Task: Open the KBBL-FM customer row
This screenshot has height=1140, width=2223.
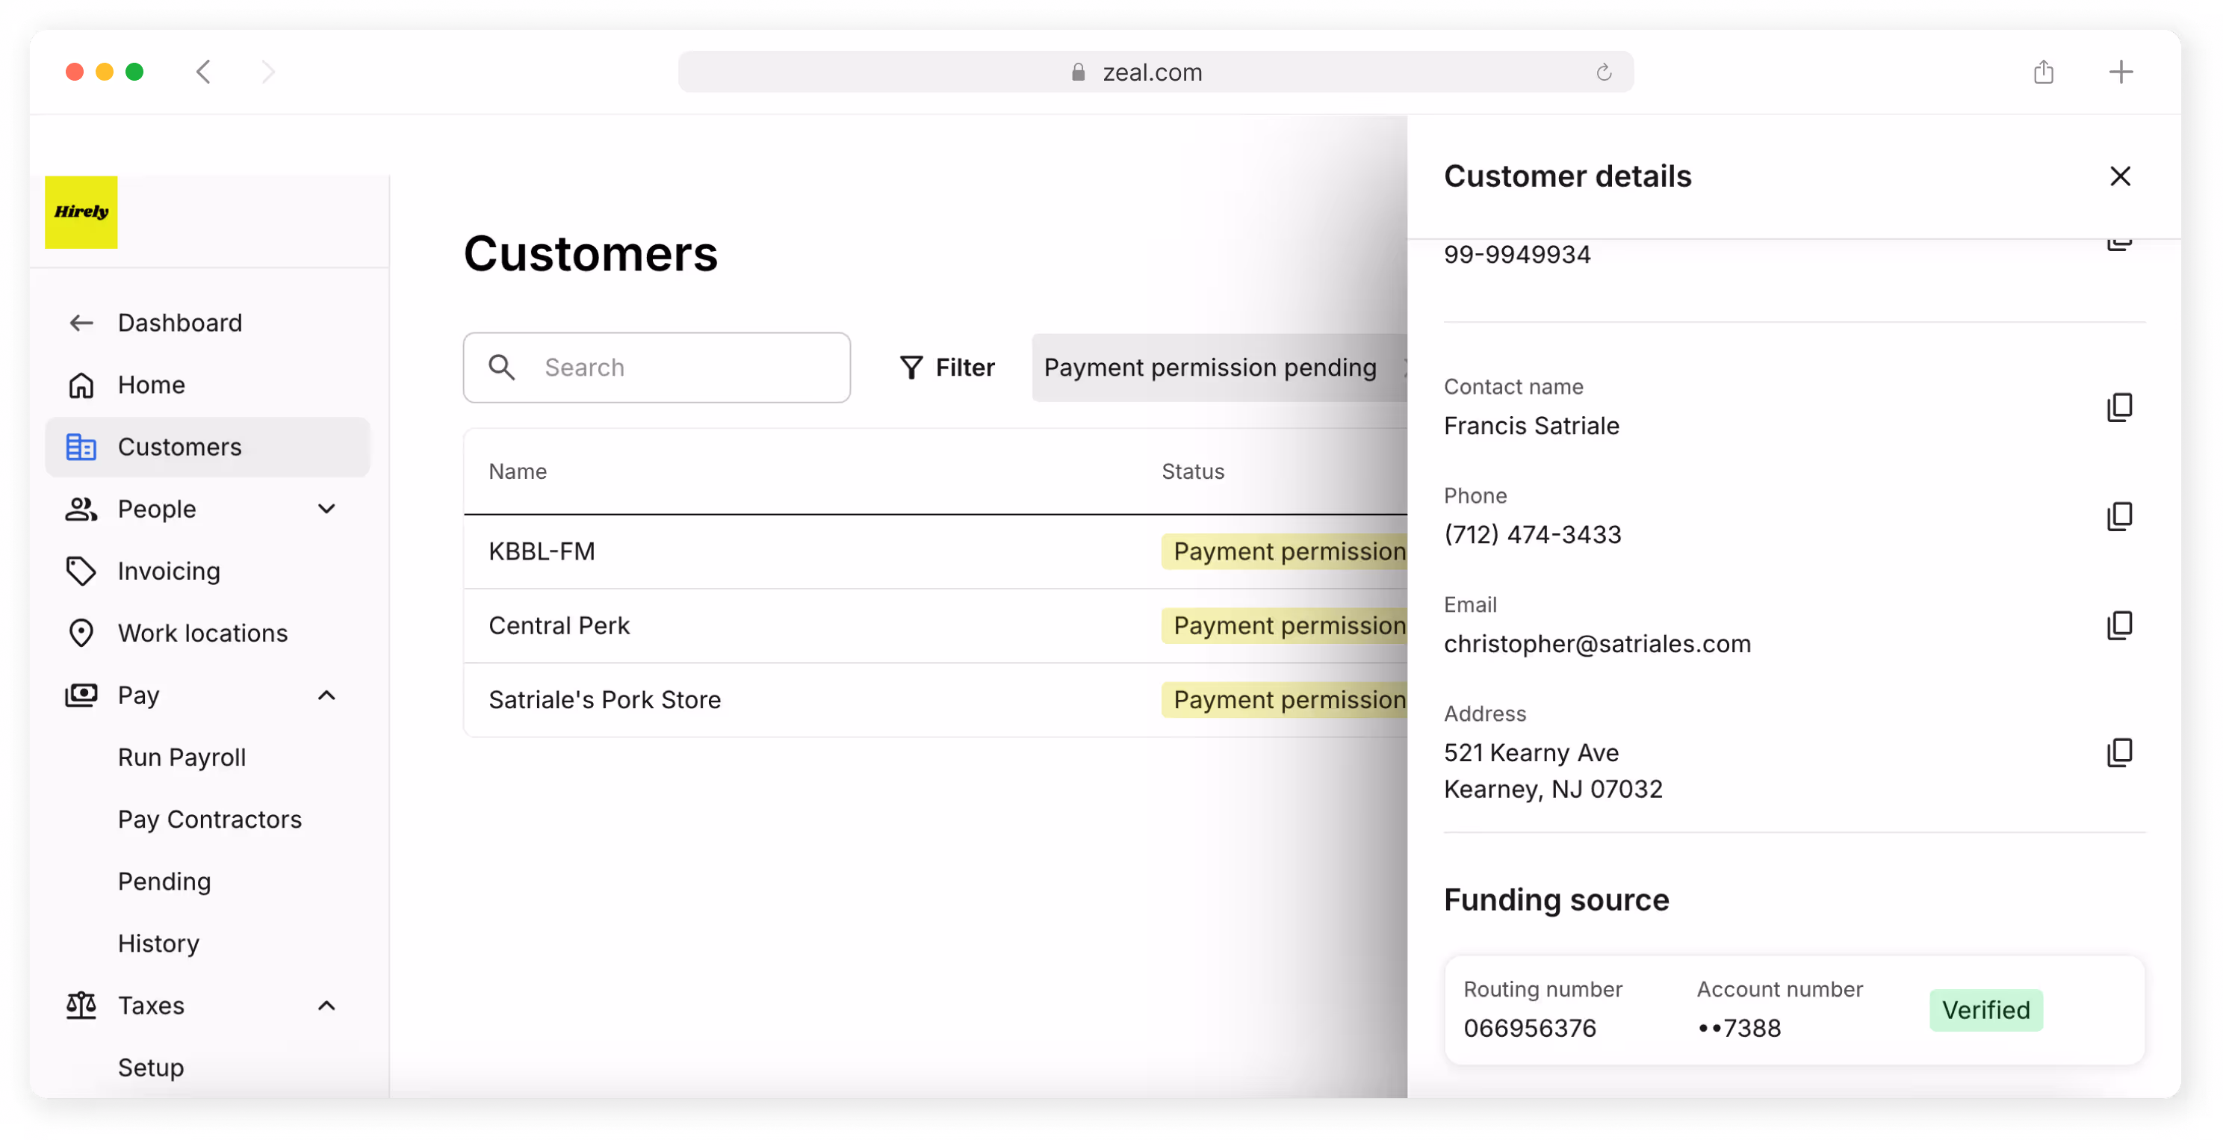Action: [x=542, y=551]
